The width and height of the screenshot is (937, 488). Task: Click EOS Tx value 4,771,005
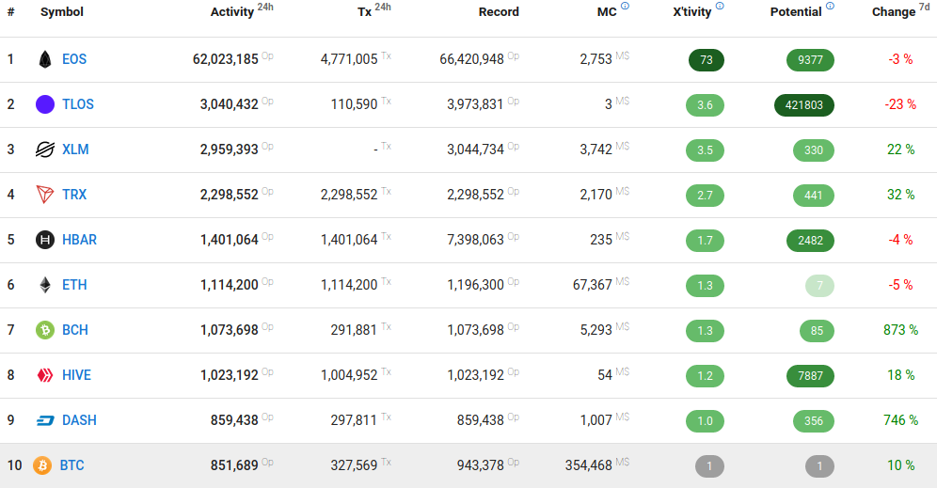(x=349, y=59)
